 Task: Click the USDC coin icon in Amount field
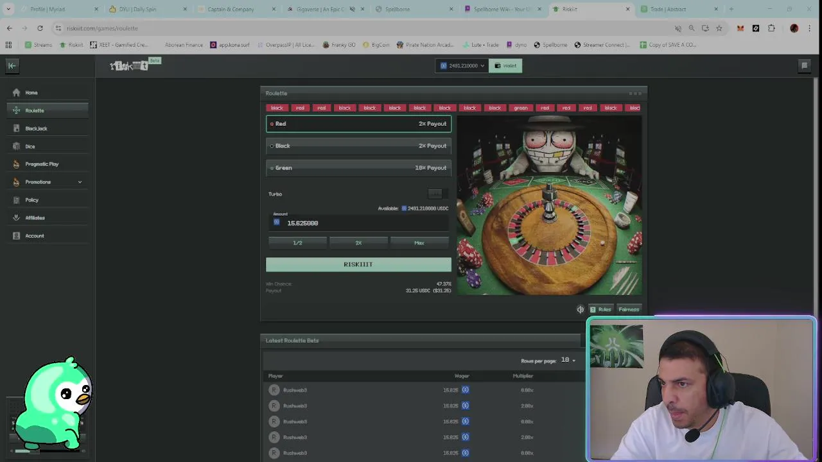point(277,223)
